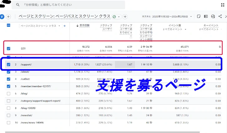This screenshot has height=133, width=227.
Task: Uncheck the /member/member-12197/ row checkbox
Action: coord(8,86)
